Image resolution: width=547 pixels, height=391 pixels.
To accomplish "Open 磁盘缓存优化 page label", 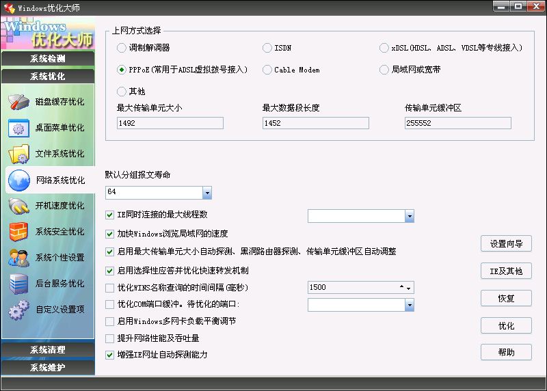I will (59, 102).
